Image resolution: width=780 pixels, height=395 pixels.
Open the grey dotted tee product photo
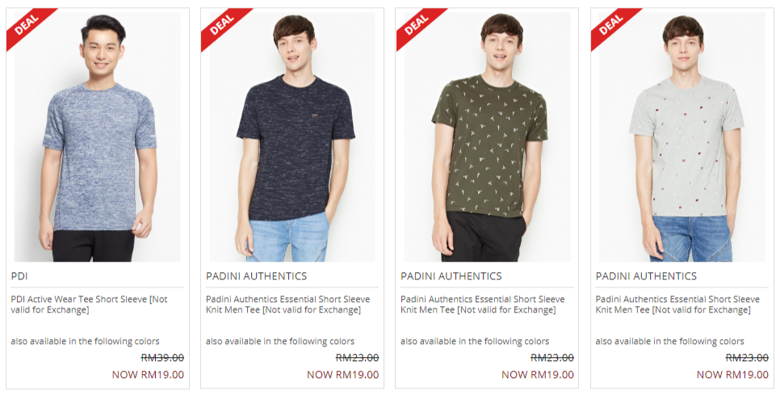[x=682, y=137]
